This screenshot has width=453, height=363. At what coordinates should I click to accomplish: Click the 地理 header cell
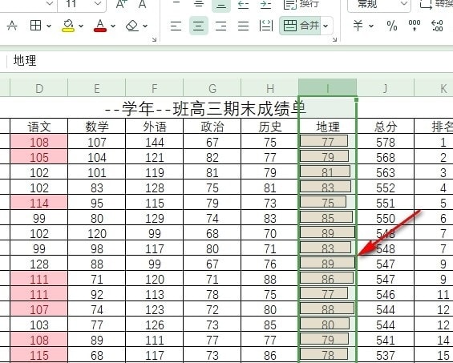pos(328,127)
